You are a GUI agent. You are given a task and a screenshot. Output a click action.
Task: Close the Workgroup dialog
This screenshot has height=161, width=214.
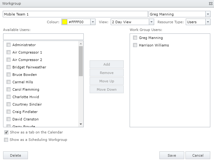[211, 3]
